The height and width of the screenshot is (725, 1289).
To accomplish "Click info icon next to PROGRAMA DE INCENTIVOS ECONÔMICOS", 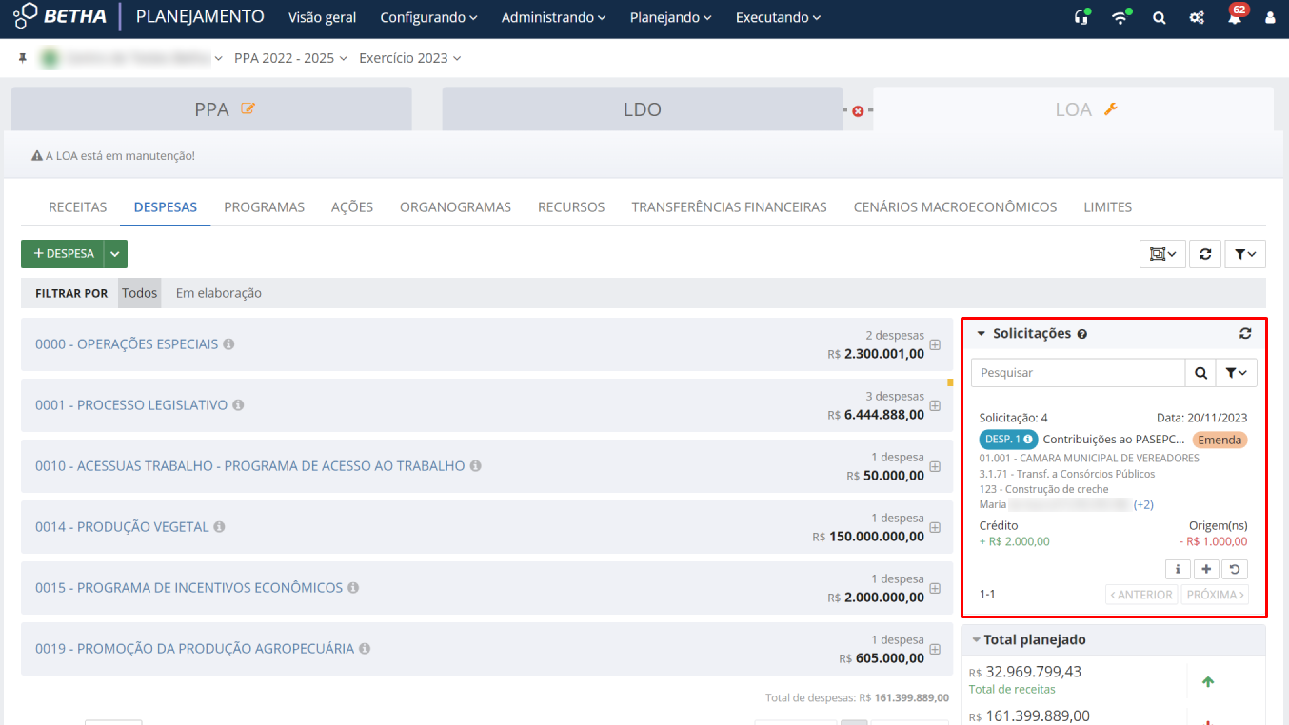I will [353, 588].
